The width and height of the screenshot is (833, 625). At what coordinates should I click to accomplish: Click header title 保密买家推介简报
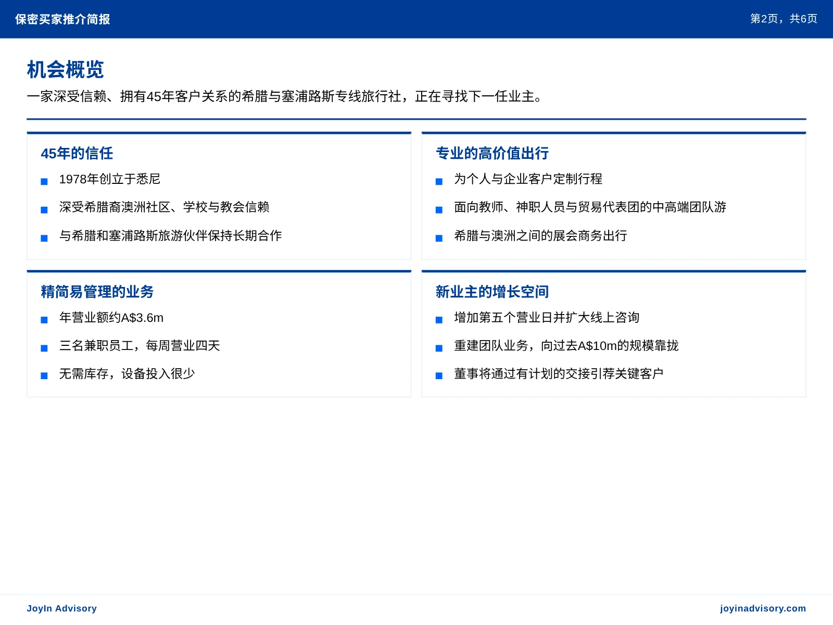pos(62,19)
